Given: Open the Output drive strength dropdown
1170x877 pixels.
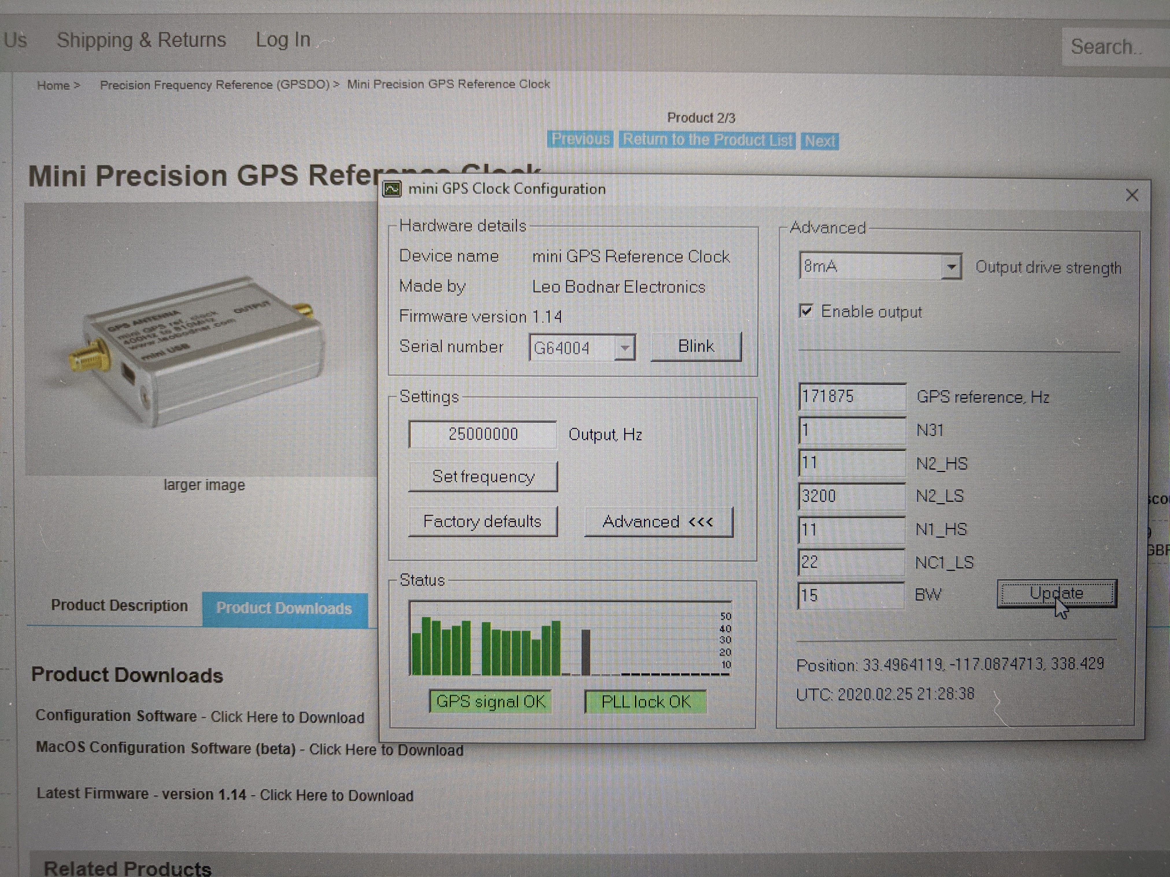Looking at the screenshot, I should [x=951, y=267].
